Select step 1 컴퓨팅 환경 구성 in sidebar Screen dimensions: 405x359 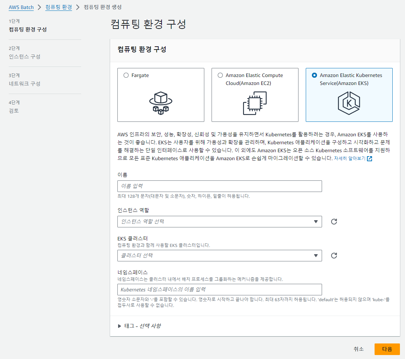coord(28,29)
